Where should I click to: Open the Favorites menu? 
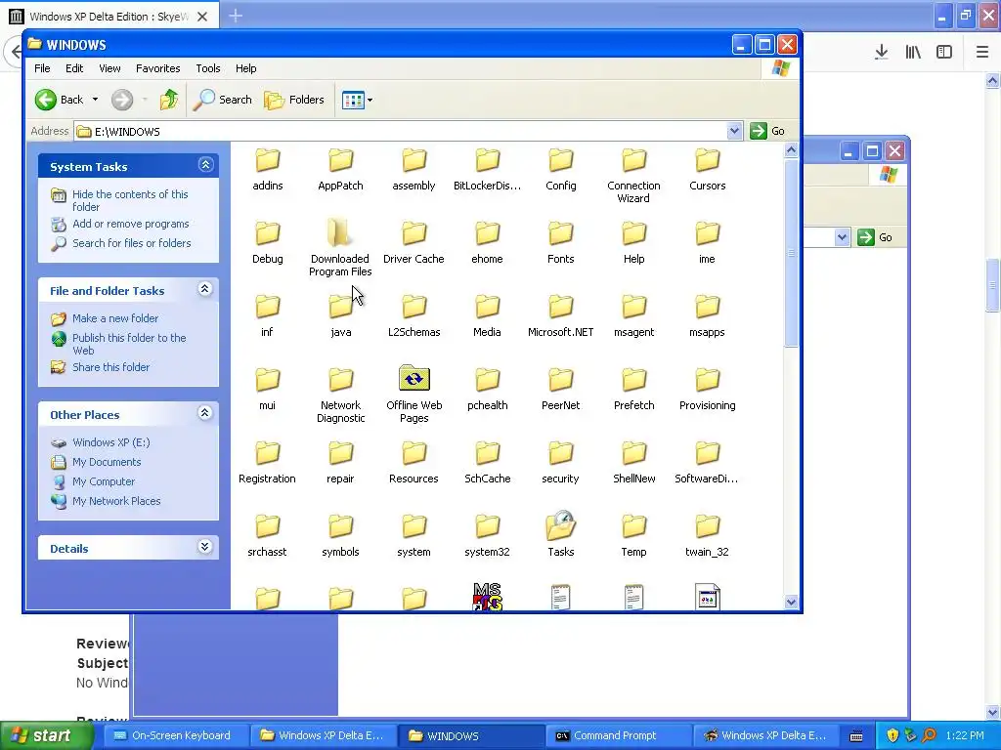coord(157,68)
